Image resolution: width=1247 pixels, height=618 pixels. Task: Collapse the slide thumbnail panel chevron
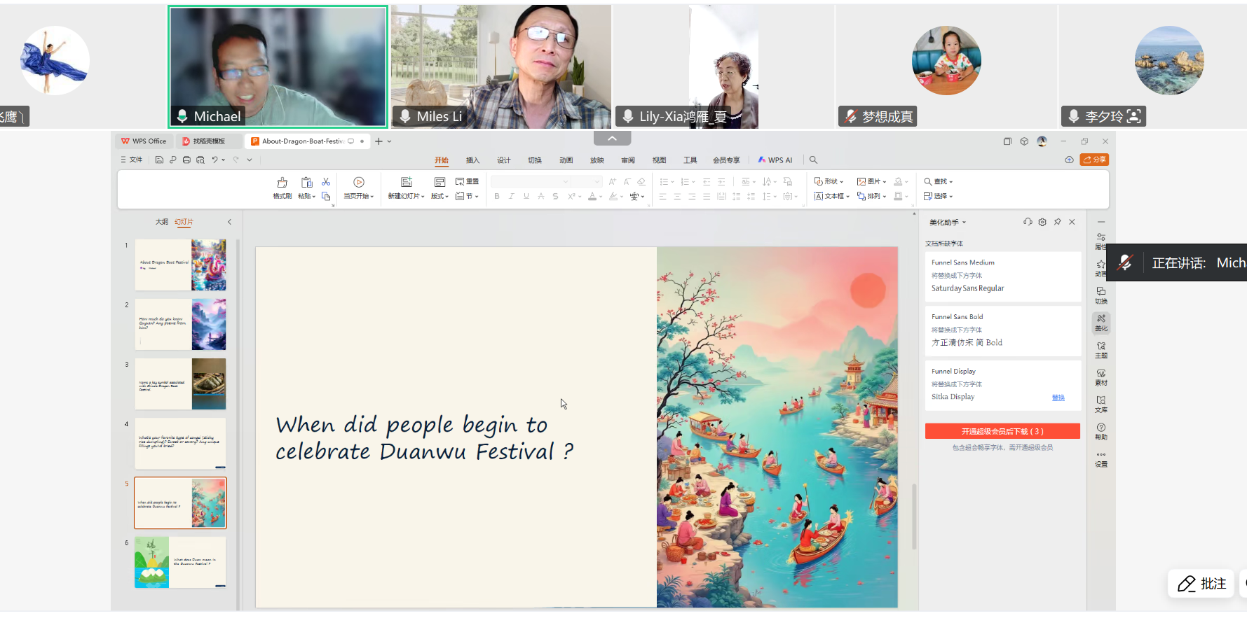point(229,222)
